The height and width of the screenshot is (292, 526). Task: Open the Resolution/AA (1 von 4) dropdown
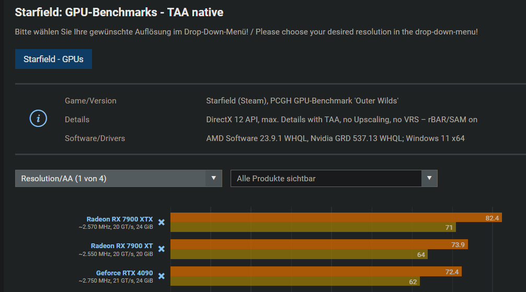click(119, 179)
